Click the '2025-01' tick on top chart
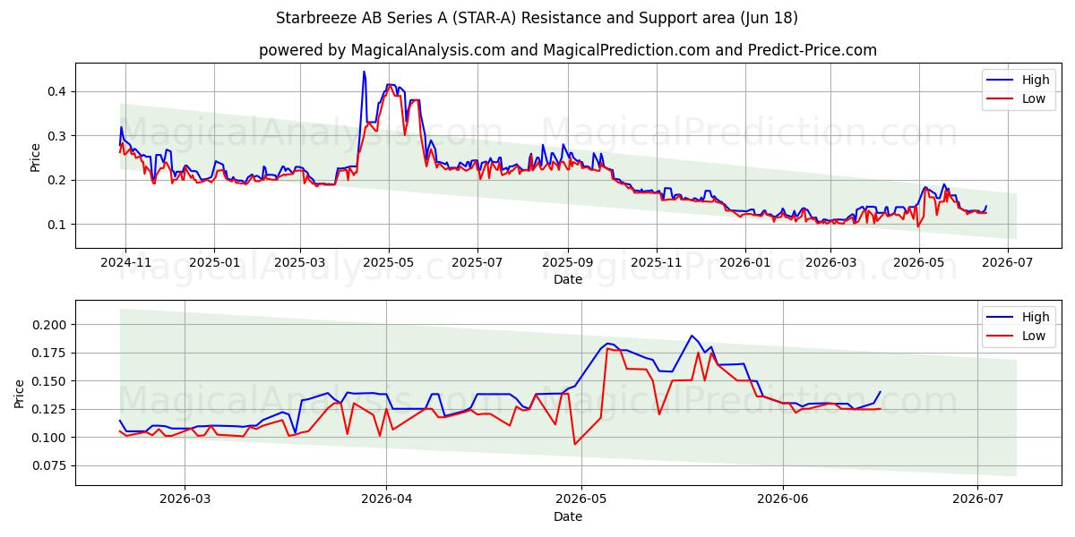 point(213,262)
